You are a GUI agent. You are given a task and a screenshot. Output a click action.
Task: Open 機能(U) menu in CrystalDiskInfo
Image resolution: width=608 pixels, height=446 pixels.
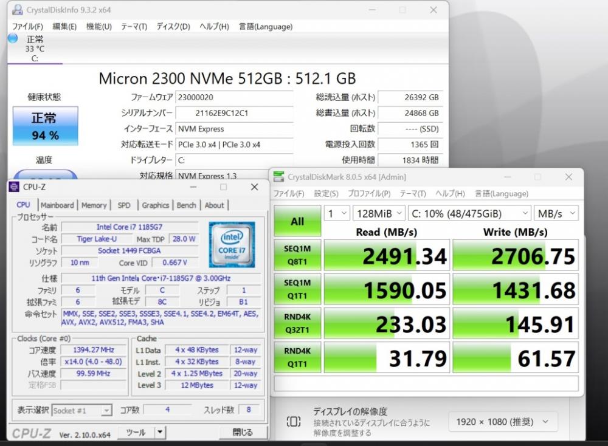99,27
